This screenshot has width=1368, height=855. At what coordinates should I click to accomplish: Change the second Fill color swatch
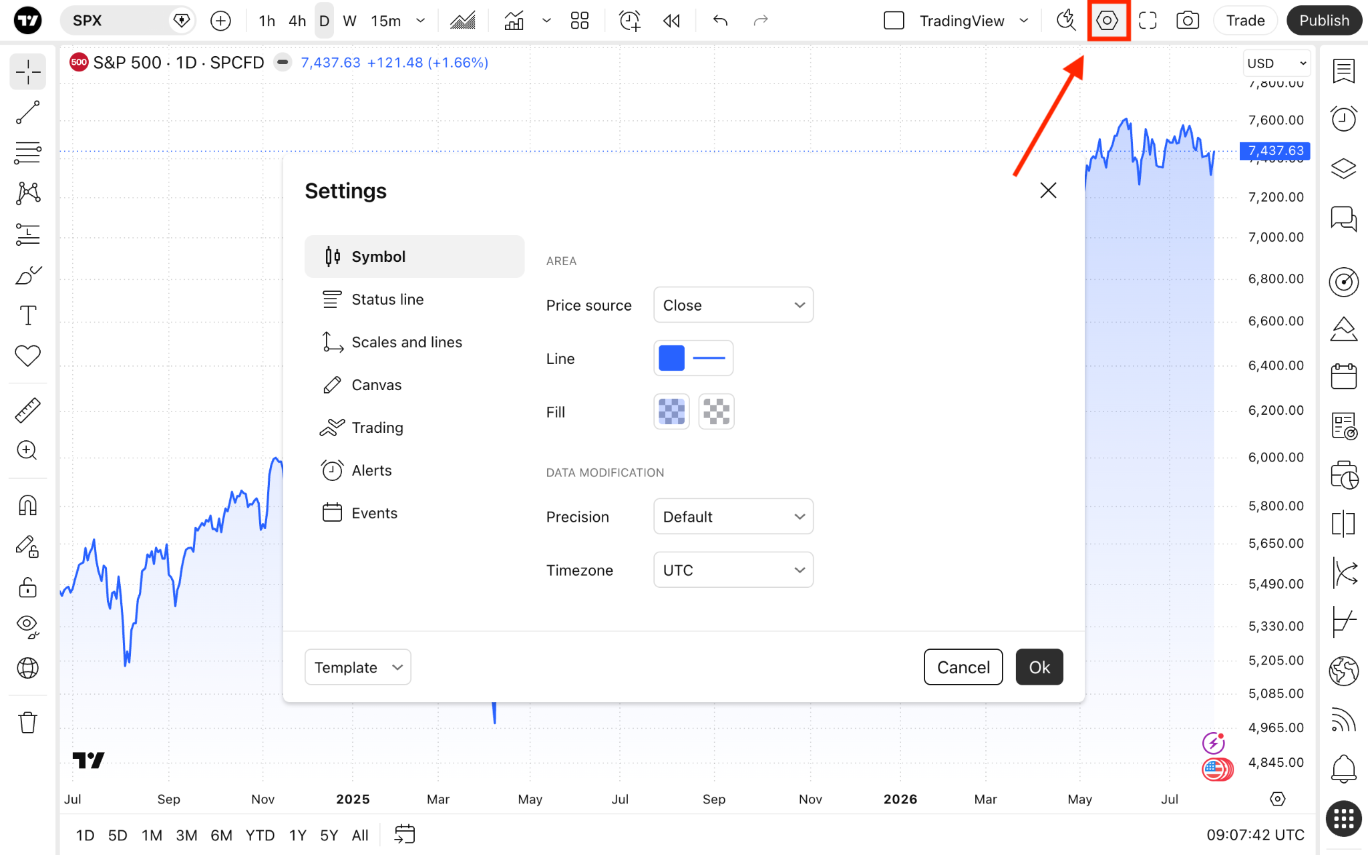pos(716,411)
